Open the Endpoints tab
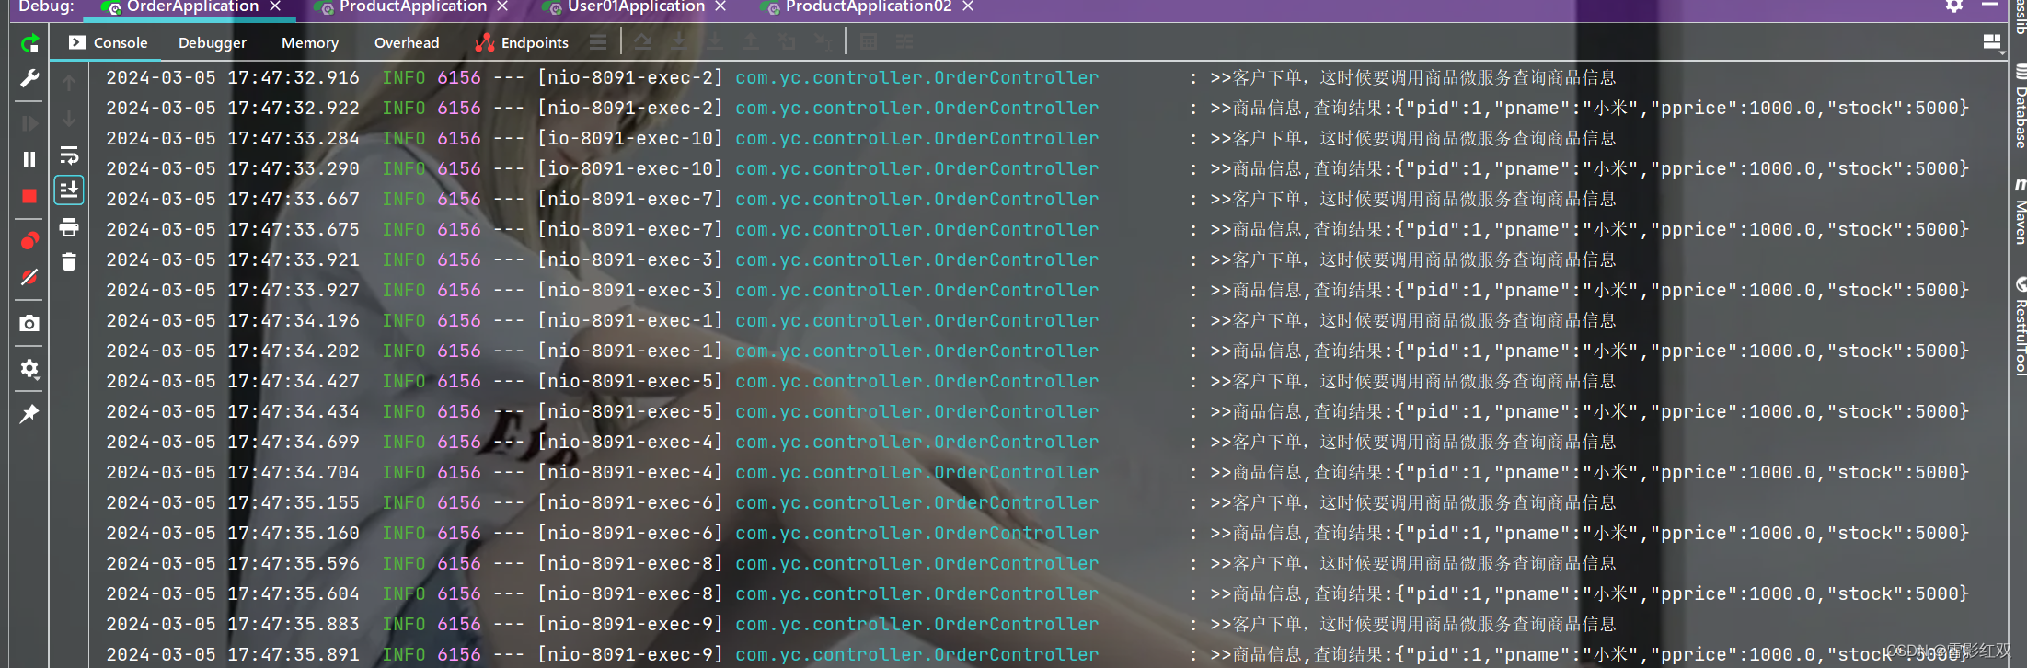Screen dimensions: 2027x668 [x=522, y=42]
